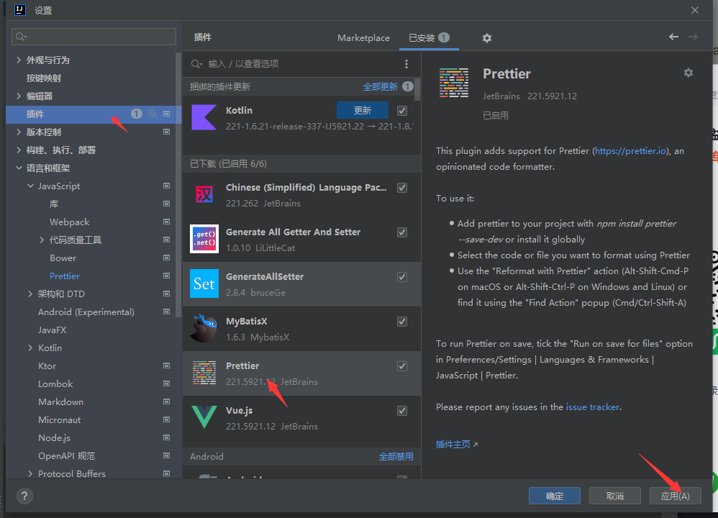Uncheck the Kotlin plugin checkbox

402,111
